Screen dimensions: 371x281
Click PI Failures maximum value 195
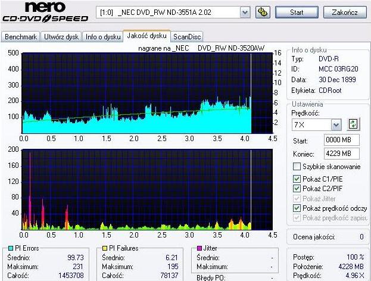pyautogui.click(x=173, y=267)
